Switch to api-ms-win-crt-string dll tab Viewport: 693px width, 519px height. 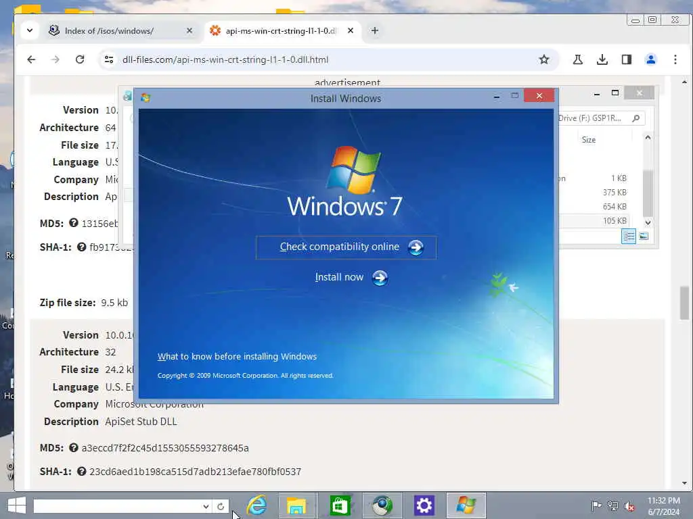click(x=281, y=31)
